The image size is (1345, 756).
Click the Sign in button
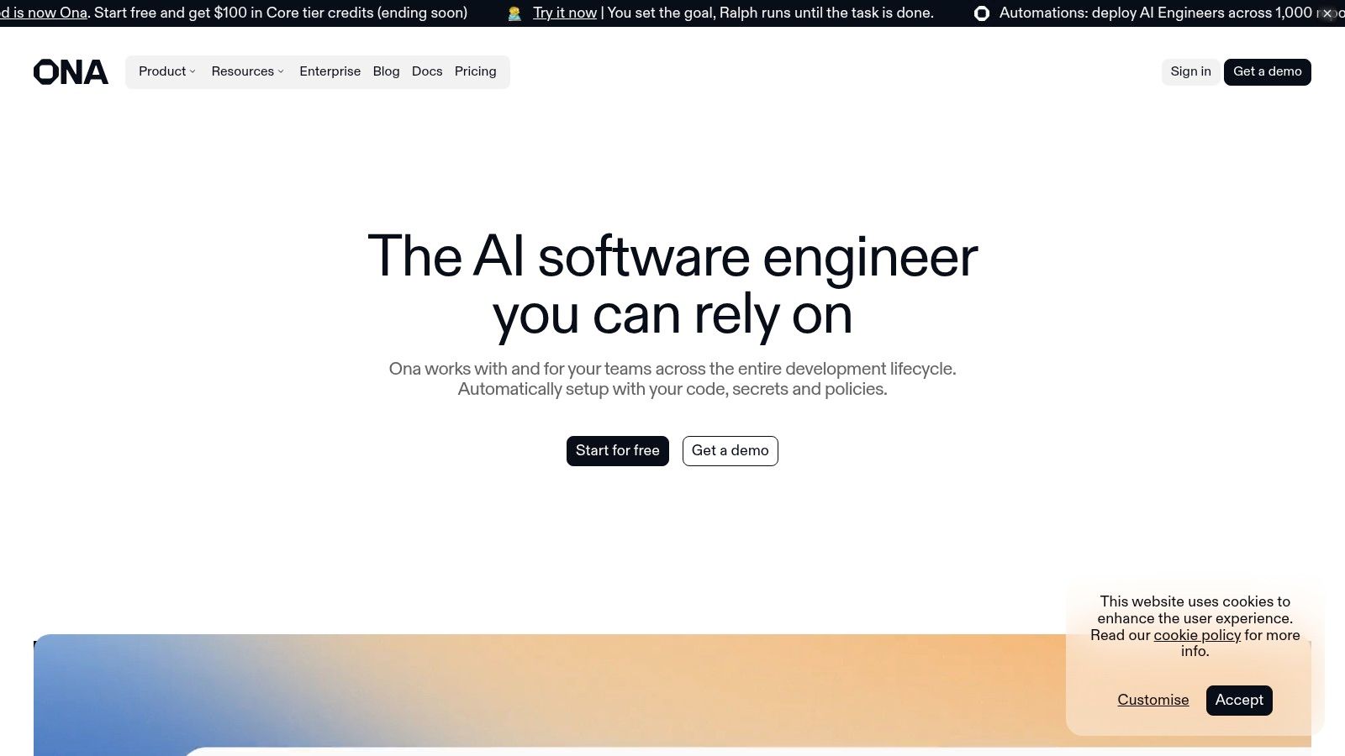click(x=1190, y=71)
